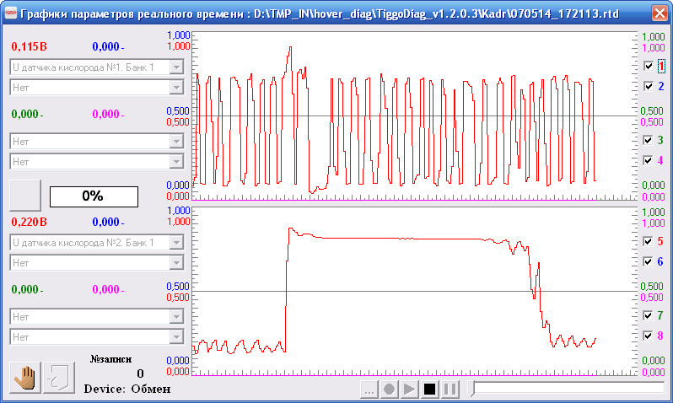Click the ellipsis browse button
This screenshot has height=403, width=673.
[369, 390]
